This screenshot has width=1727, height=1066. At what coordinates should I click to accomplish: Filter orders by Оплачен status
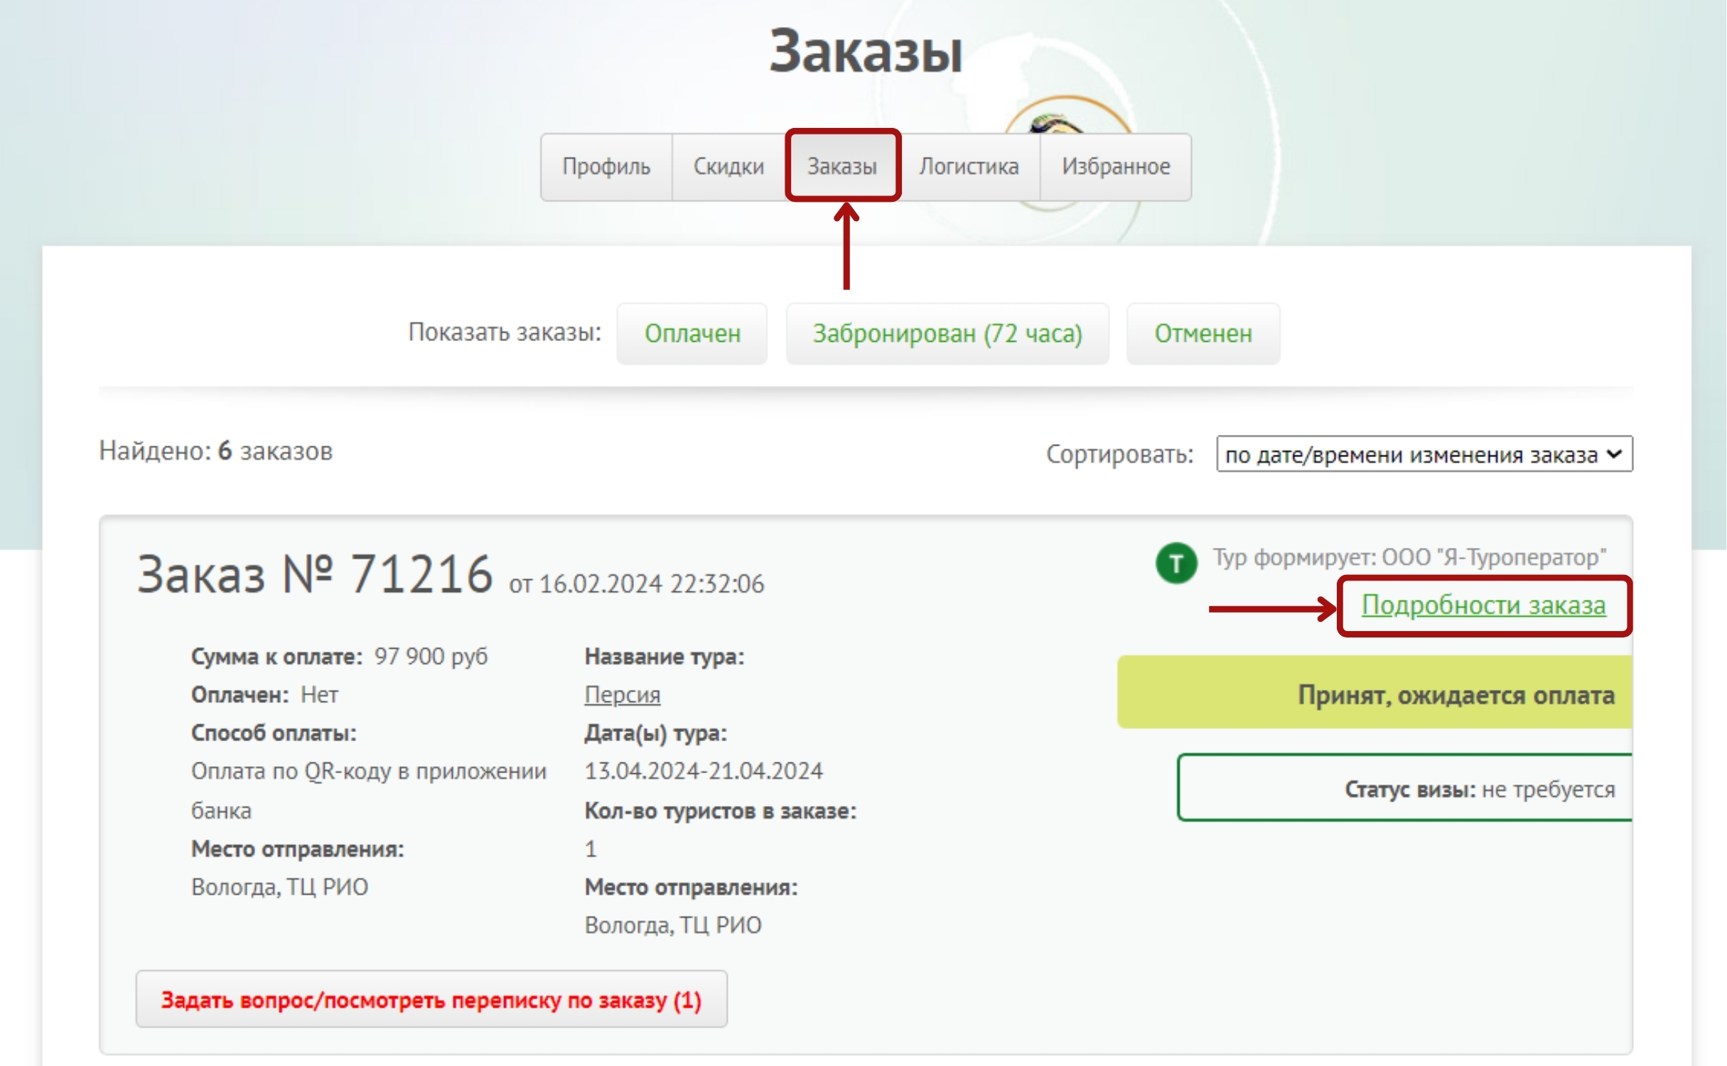(x=692, y=333)
